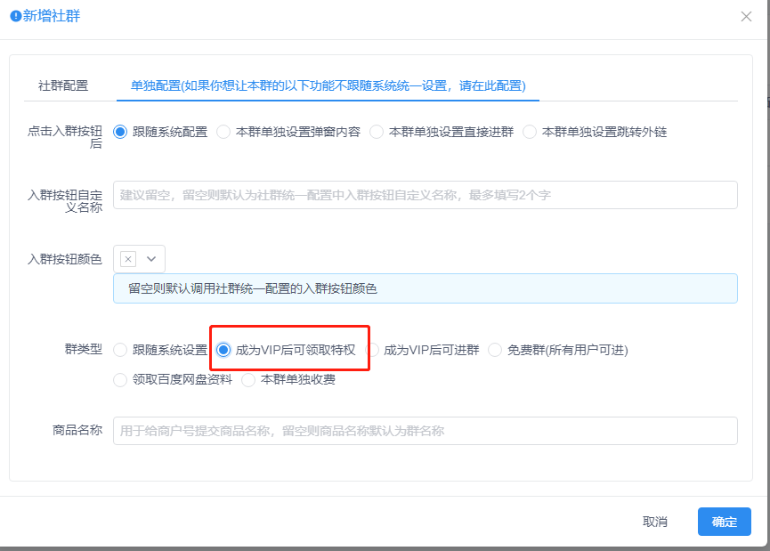Image resolution: width=770 pixels, height=551 pixels.
Task: Choose 本群单独设置直接进群 radio
Action: (377, 132)
